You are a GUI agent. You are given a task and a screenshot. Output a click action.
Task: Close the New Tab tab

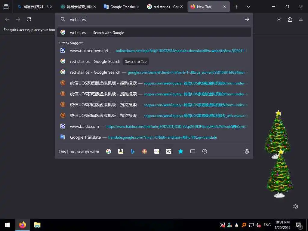tap(224, 7)
